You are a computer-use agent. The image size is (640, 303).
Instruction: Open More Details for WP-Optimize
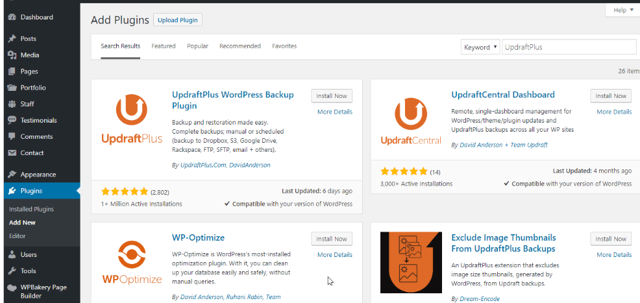335,255
